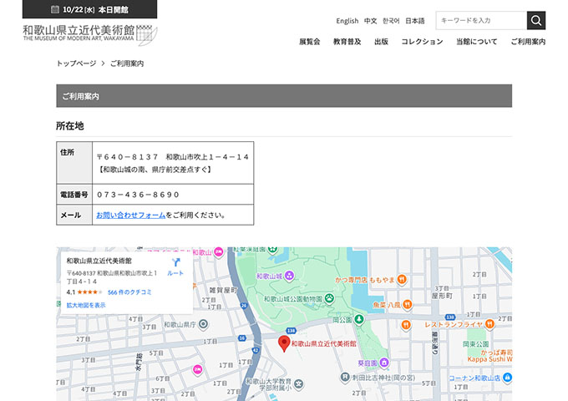568x401 pixels.
Task: Open the museum logo home link
Action: pyautogui.click(x=90, y=35)
